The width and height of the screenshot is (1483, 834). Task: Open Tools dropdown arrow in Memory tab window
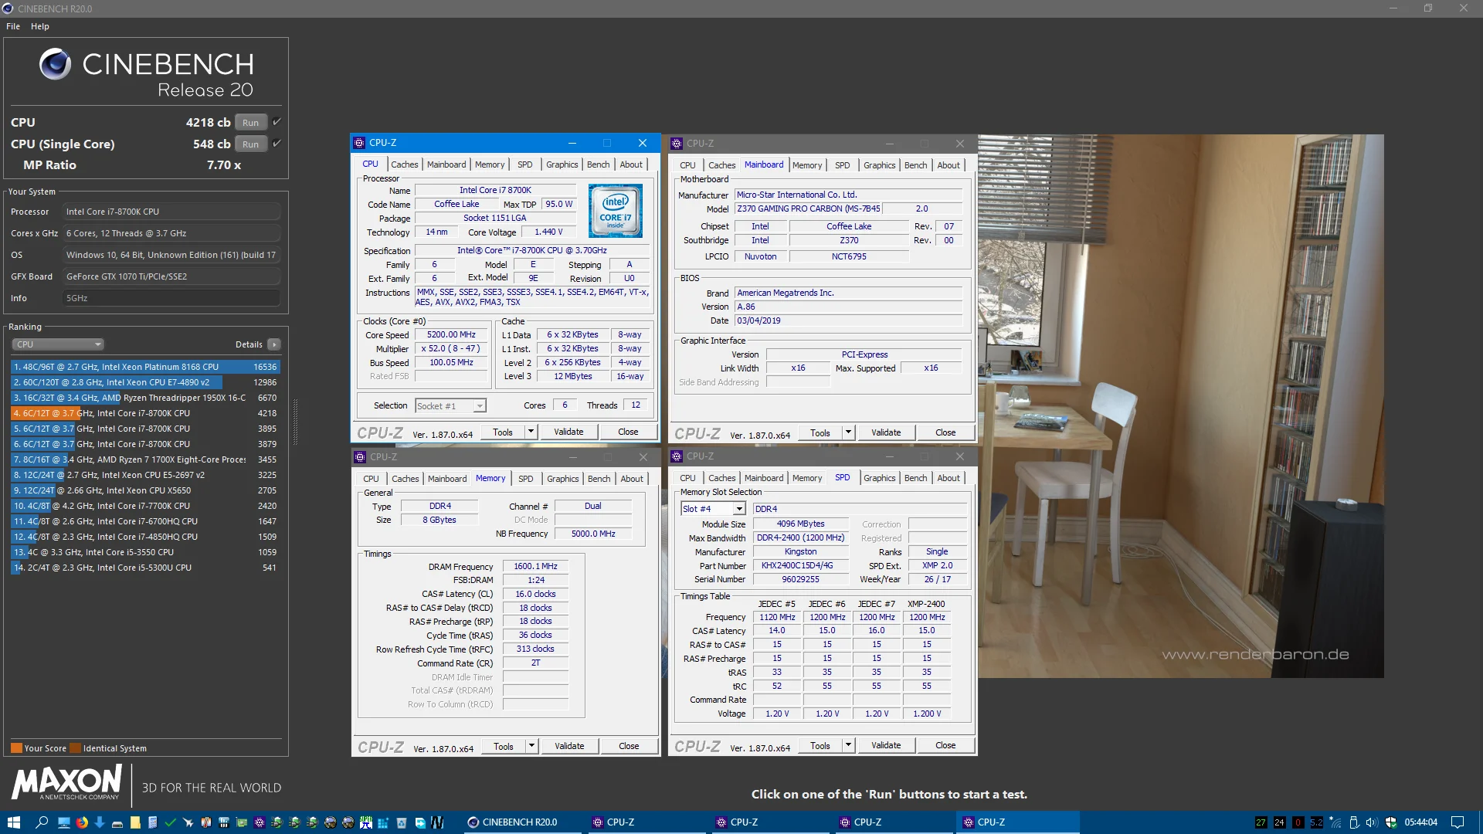[x=531, y=746]
